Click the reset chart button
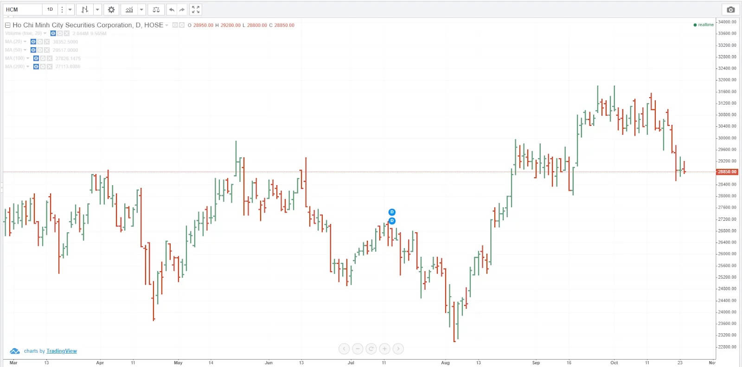 pos(371,348)
